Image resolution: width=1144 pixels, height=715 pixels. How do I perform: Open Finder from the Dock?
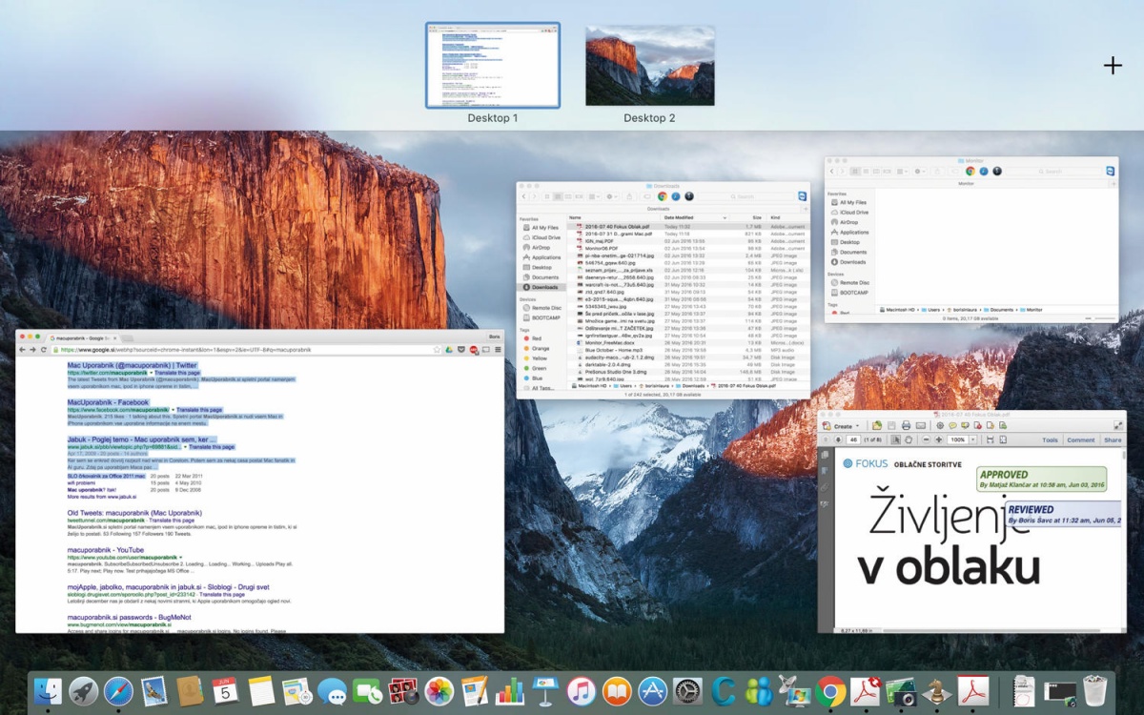[x=48, y=691]
